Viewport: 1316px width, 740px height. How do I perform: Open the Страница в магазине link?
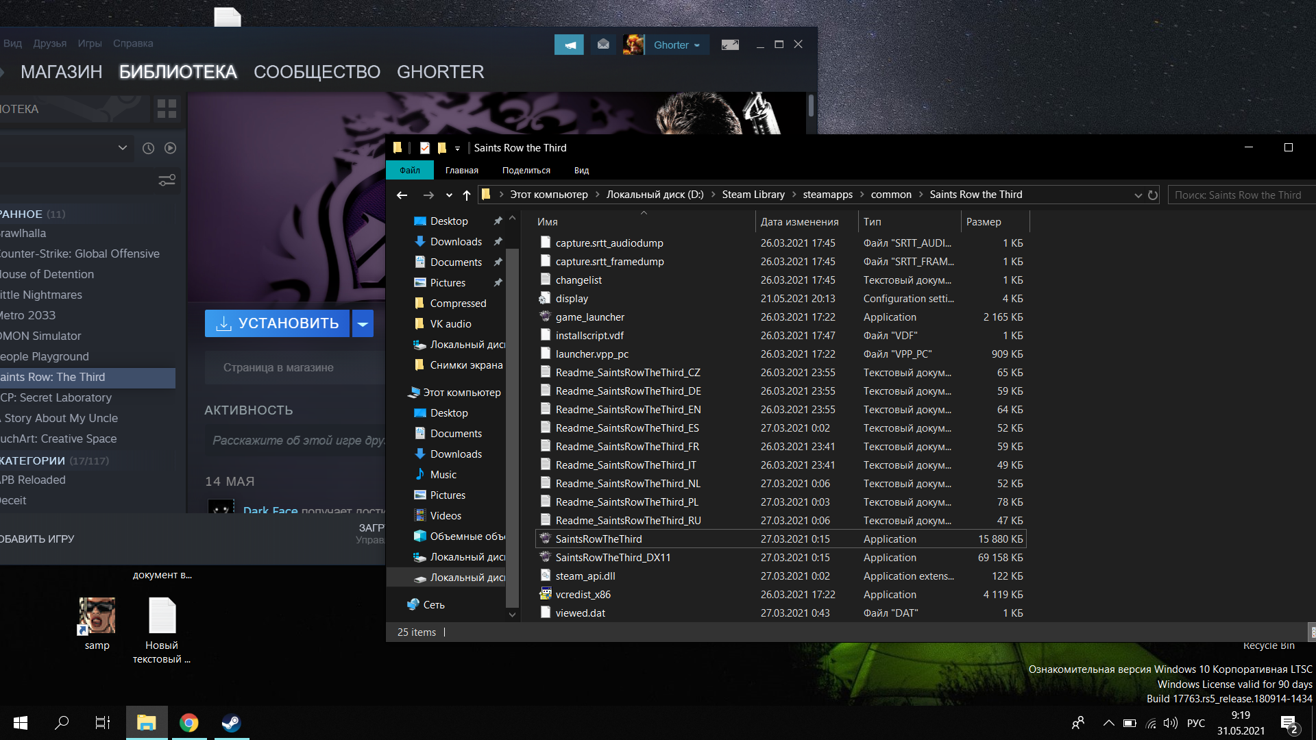point(278,368)
